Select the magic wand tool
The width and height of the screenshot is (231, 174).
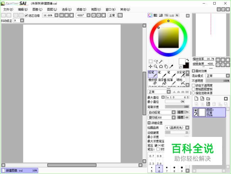161,61
